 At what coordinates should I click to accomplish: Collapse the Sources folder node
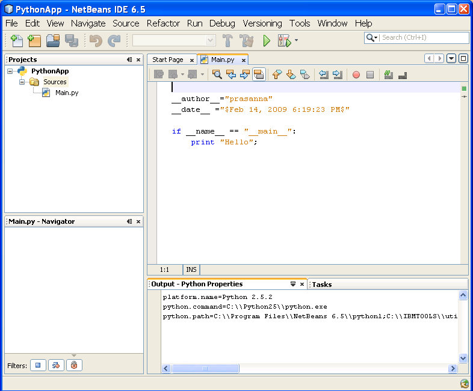[x=22, y=82]
